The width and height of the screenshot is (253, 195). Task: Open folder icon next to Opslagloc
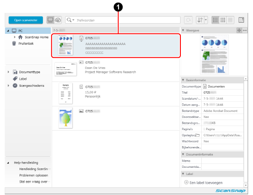pyautogui.click(x=197, y=135)
